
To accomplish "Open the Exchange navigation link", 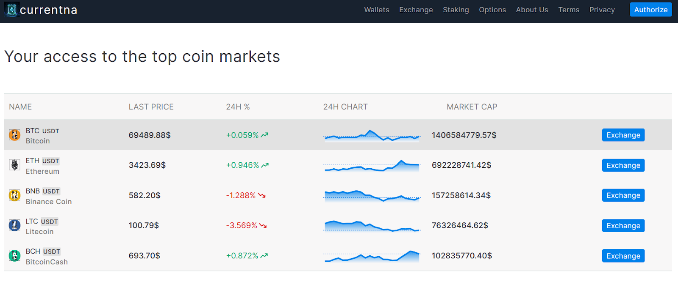I will pyautogui.click(x=416, y=10).
